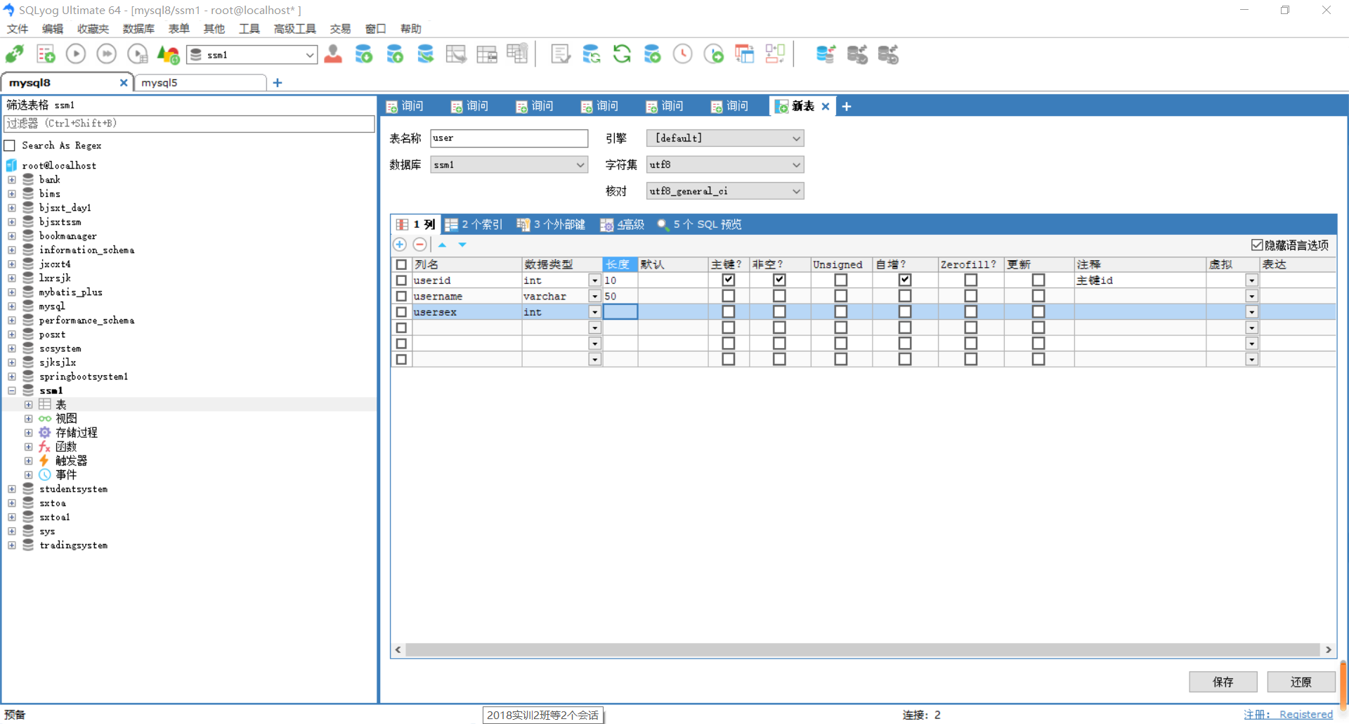Image resolution: width=1349 pixels, height=724 pixels.
Task: Check Unsigned for the usersex row
Action: point(841,311)
